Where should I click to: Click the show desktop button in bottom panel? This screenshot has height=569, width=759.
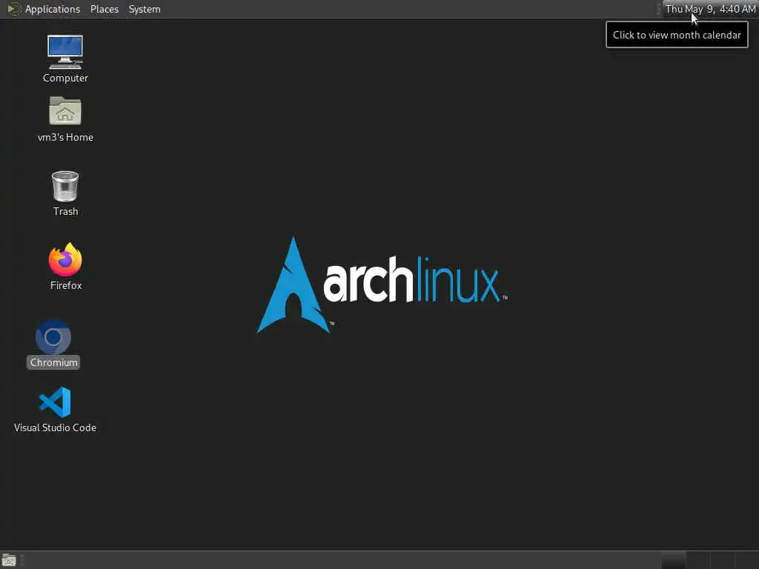(x=9, y=560)
